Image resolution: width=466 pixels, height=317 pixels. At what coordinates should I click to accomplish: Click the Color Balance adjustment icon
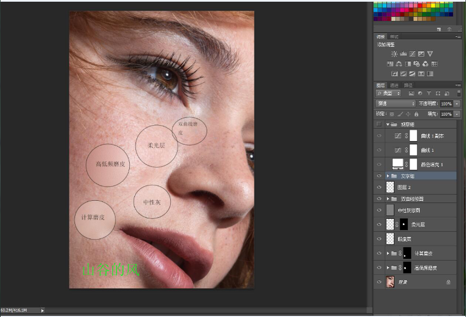pos(399,64)
